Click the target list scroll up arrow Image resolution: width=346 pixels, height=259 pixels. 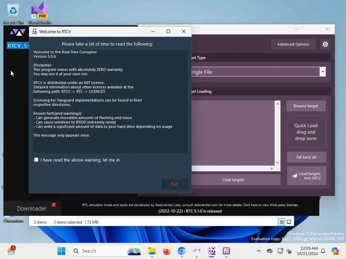[278, 104]
